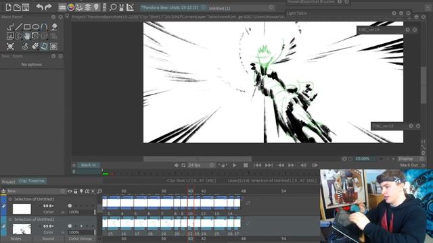Go to next image with forward button

click(292, 165)
